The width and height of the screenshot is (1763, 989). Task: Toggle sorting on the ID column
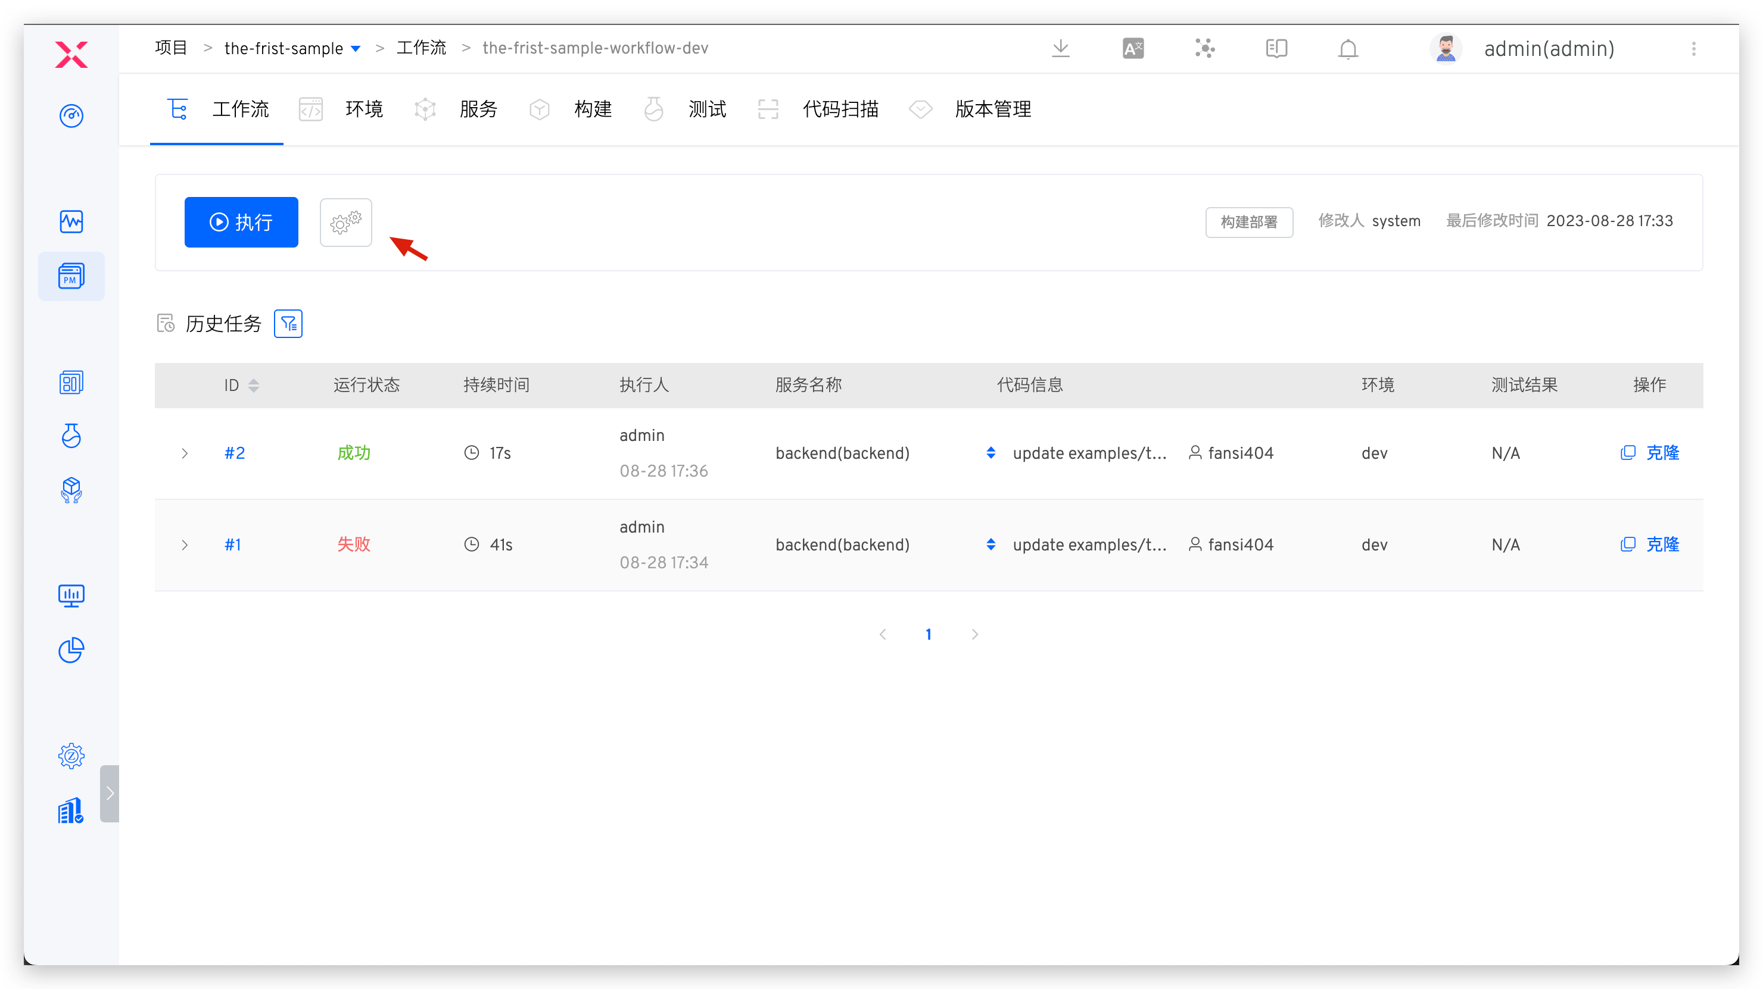tap(254, 385)
